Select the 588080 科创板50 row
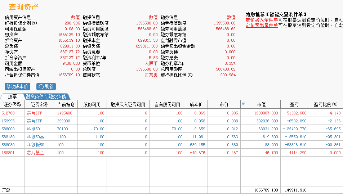Image resolution: width=343 pixels, height=194 pixels. tap(171, 145)
